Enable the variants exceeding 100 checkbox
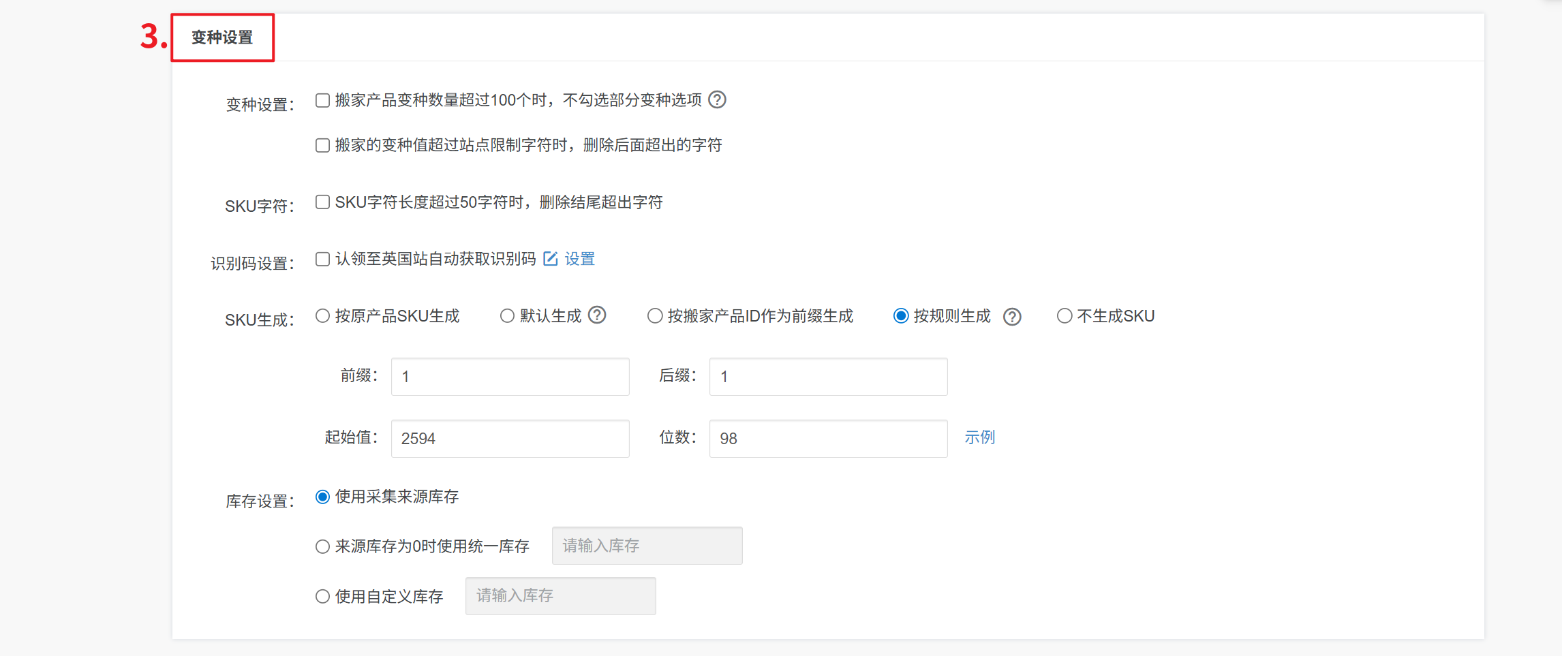 (x=323, y=101)
